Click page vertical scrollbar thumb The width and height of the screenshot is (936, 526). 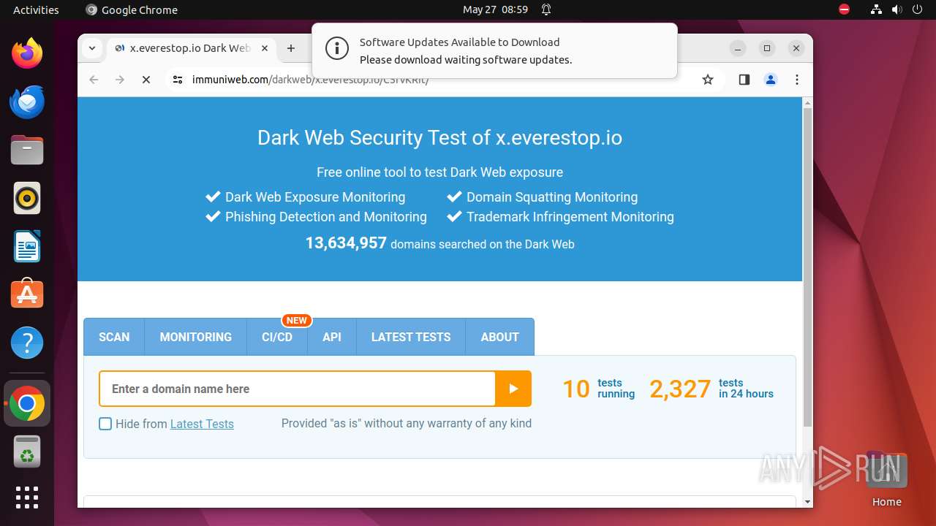(x=807, y=267)
